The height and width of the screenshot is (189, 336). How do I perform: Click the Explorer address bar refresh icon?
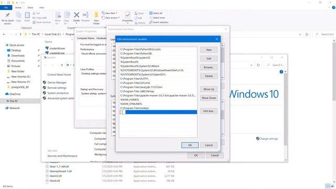(x=307, y=34)
